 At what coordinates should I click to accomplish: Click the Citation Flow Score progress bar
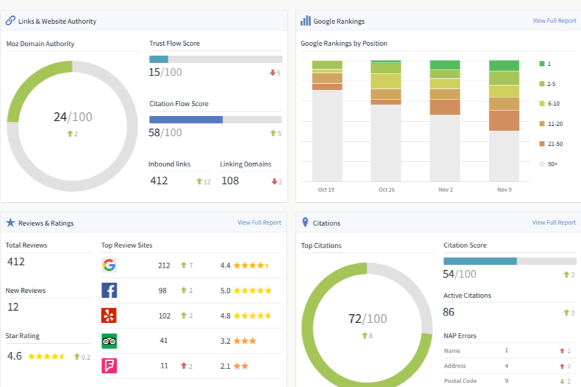point(216,119)
